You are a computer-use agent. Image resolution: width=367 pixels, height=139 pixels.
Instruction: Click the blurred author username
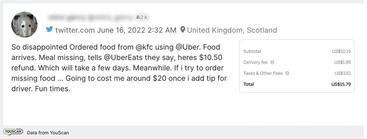coord(90,17)
